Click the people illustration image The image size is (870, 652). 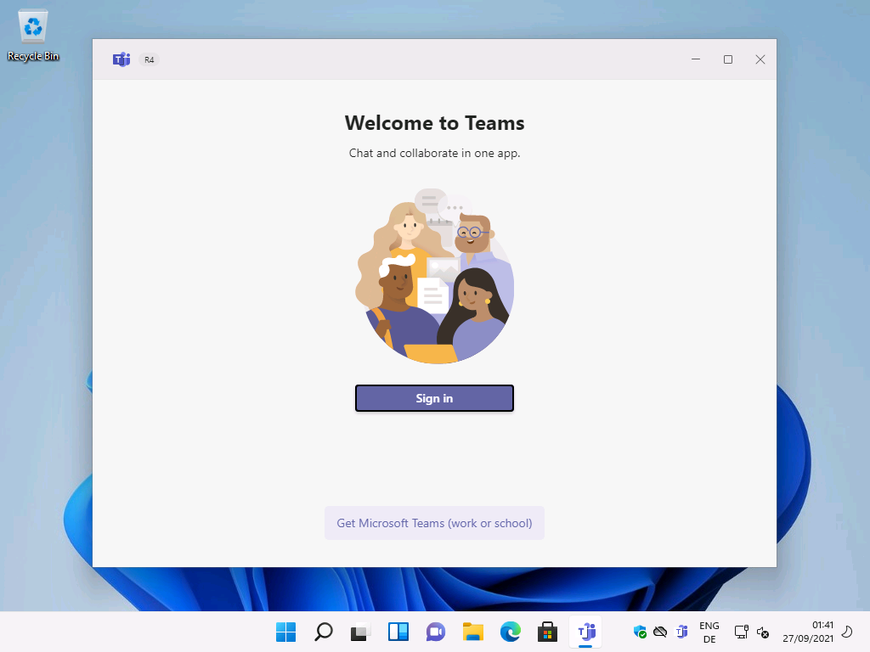pos(434,276)
